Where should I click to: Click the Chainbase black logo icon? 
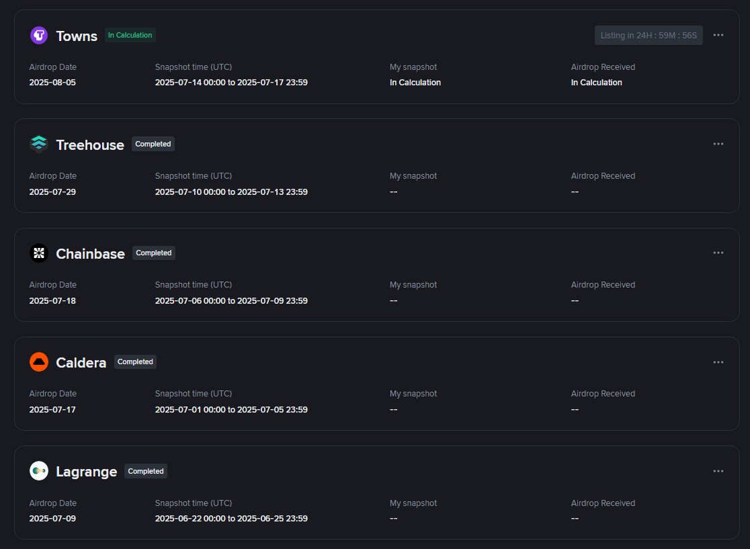pyautogui.click(x=39, y=253)
